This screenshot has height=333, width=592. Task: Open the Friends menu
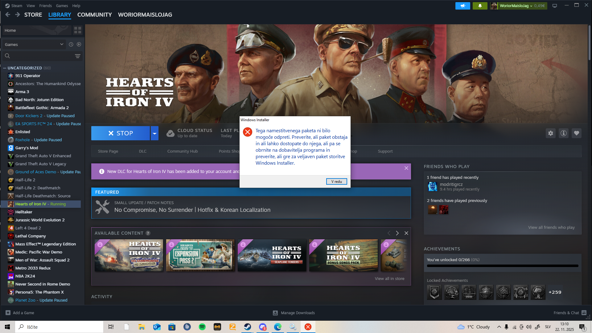[x=46, y=6]
